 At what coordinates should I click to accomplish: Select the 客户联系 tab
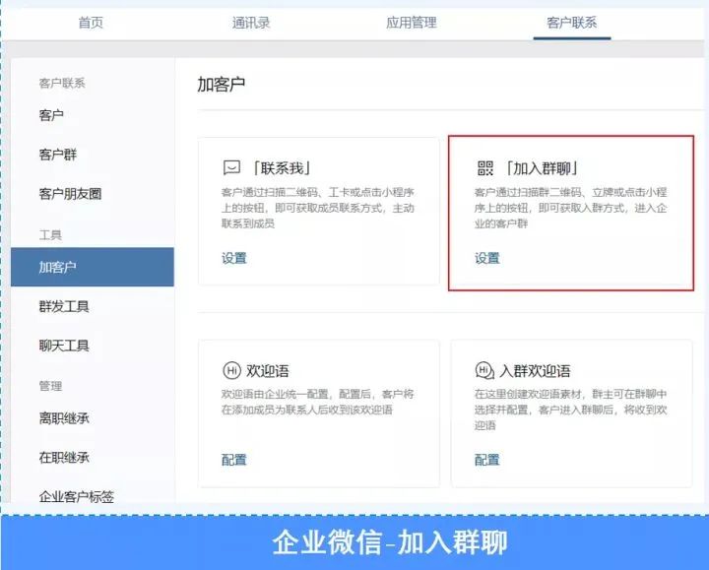tap(571, 23)
